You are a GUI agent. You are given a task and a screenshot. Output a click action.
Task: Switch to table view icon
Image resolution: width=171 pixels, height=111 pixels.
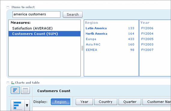tap(25, 90)
